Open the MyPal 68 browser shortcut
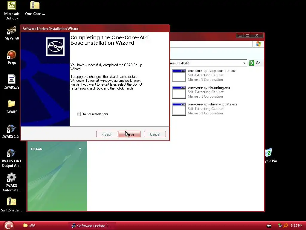 coord(12,30)
